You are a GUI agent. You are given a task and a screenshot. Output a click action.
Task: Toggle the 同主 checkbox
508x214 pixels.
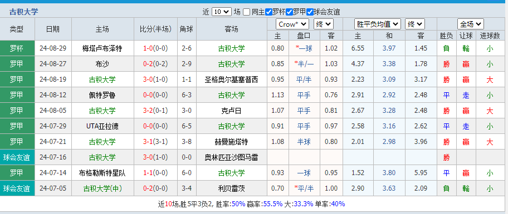coord(247,12)
